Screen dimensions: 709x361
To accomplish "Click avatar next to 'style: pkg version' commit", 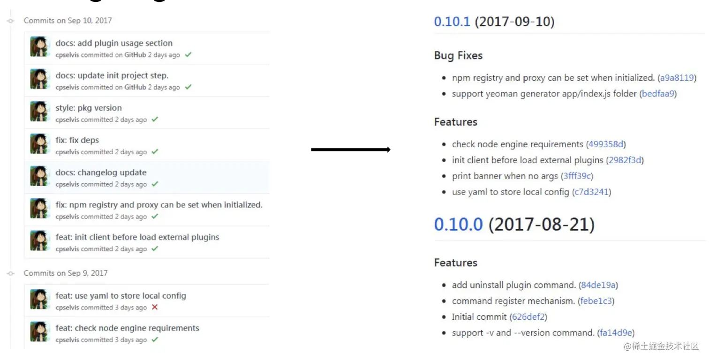I will (40, 112).
